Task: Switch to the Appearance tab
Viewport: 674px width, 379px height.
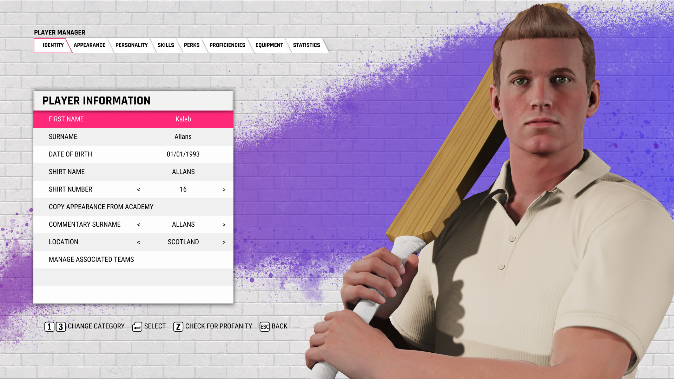Action: [90, 45]
